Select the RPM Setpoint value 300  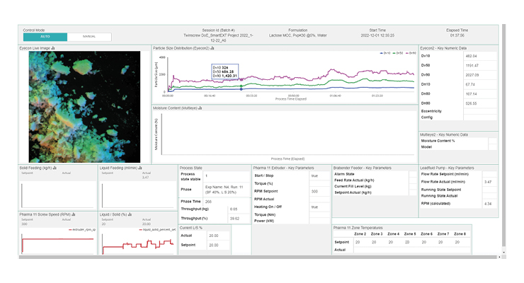pyautogui.click(x=314, y=191)
